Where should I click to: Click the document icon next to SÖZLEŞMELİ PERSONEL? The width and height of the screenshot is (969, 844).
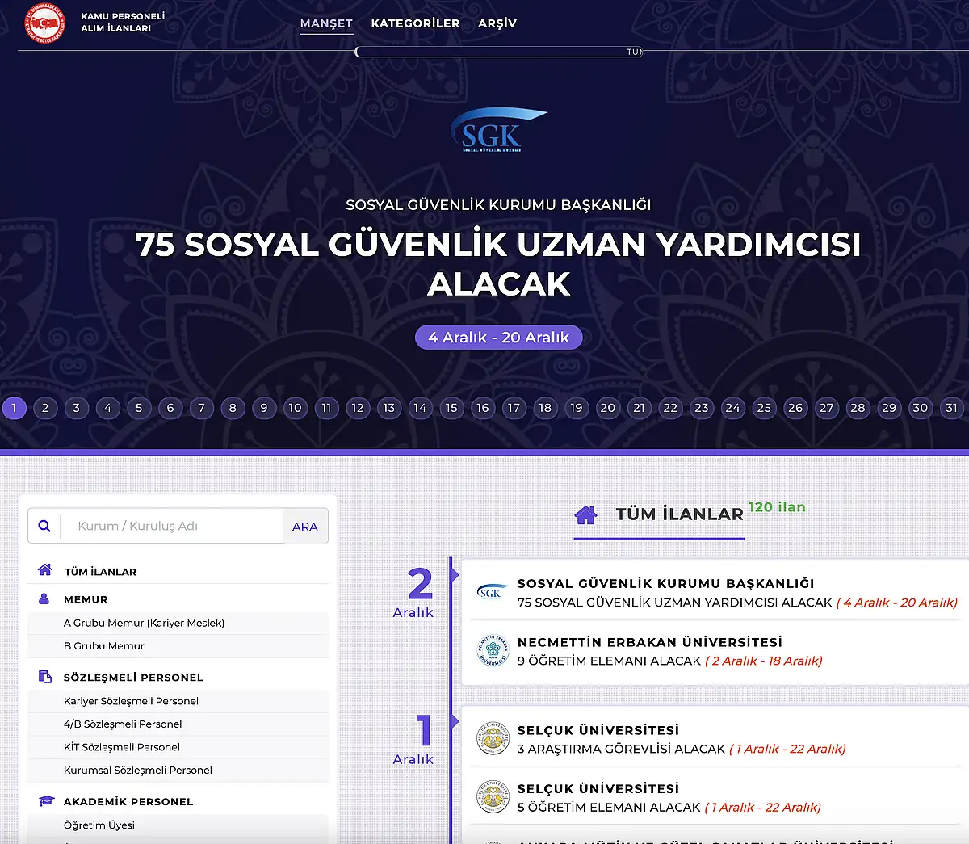coord(45,677)
